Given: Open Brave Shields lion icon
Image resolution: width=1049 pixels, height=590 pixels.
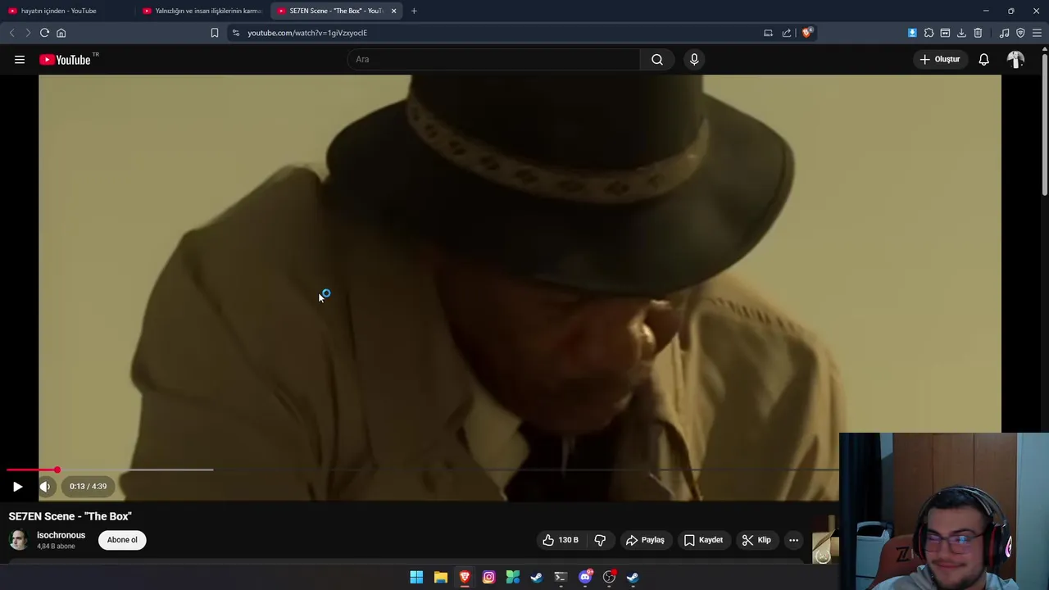Looking at the screenshot, I should [x=807, y=33].
